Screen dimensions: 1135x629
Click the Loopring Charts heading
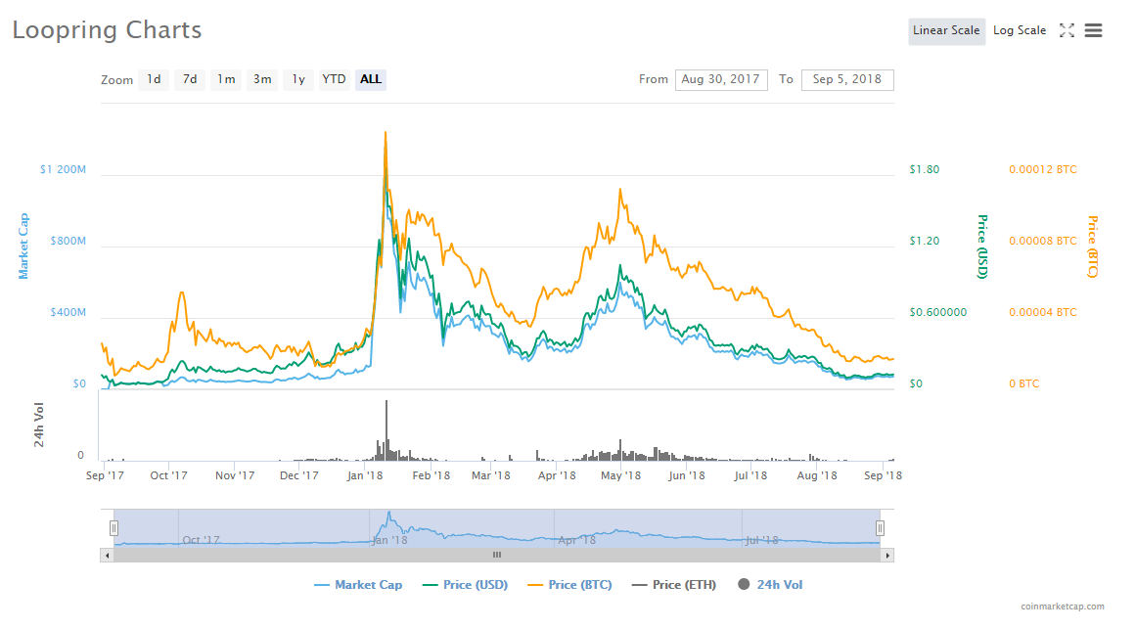click(107, 30)
